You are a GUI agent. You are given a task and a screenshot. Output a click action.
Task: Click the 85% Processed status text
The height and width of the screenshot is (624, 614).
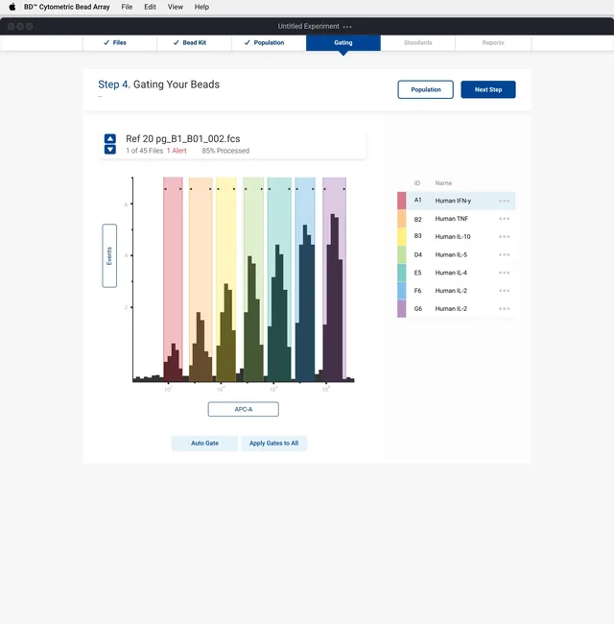[225, 151]
